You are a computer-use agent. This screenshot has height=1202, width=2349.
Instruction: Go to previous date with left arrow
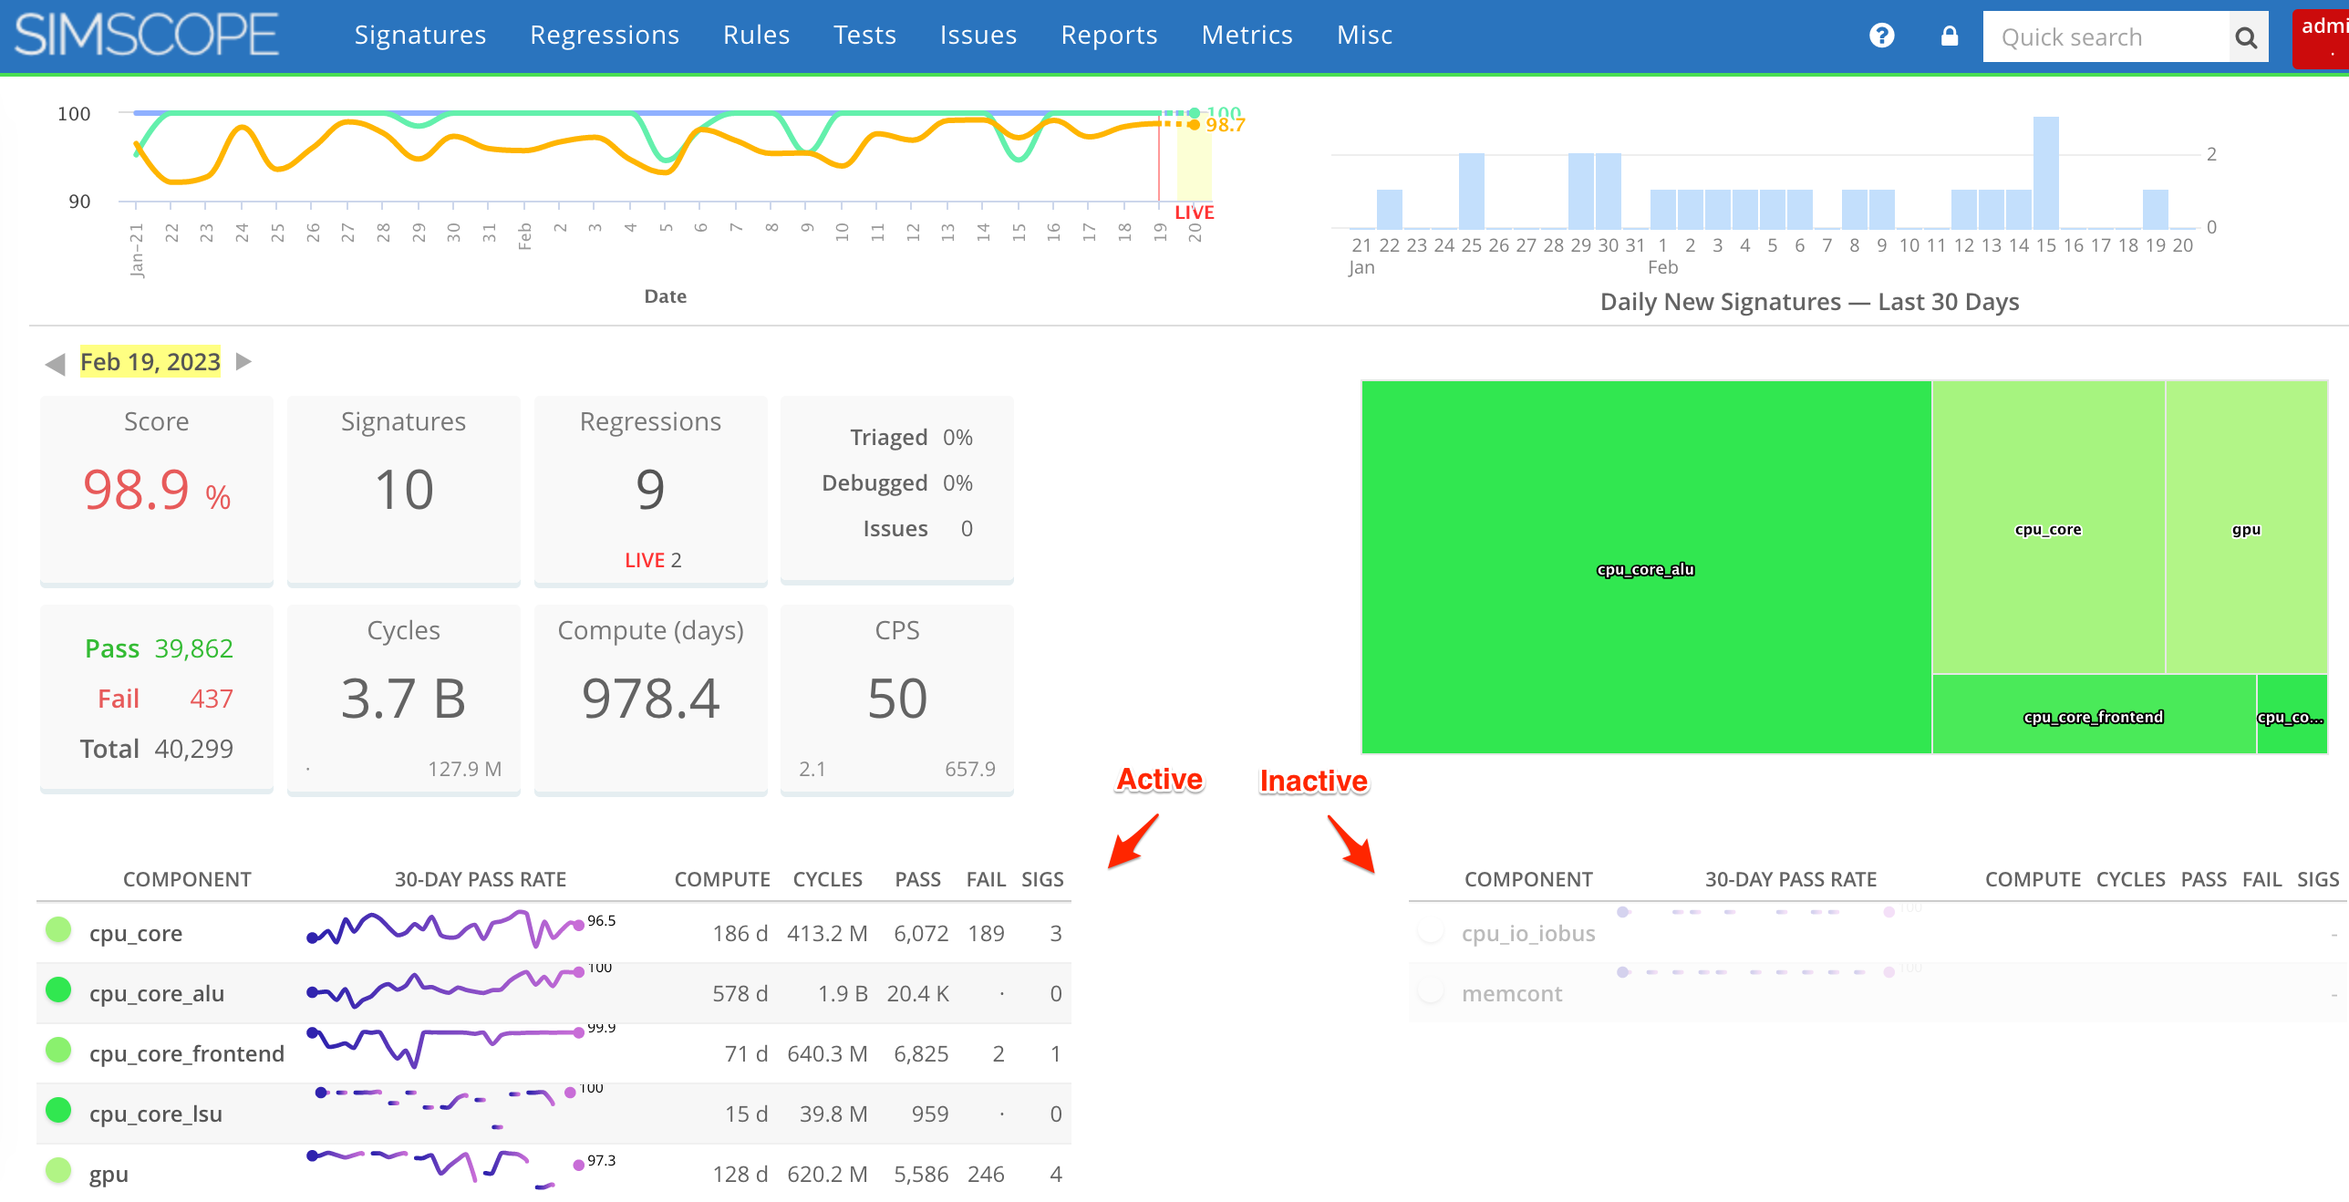tap(55, 364)
